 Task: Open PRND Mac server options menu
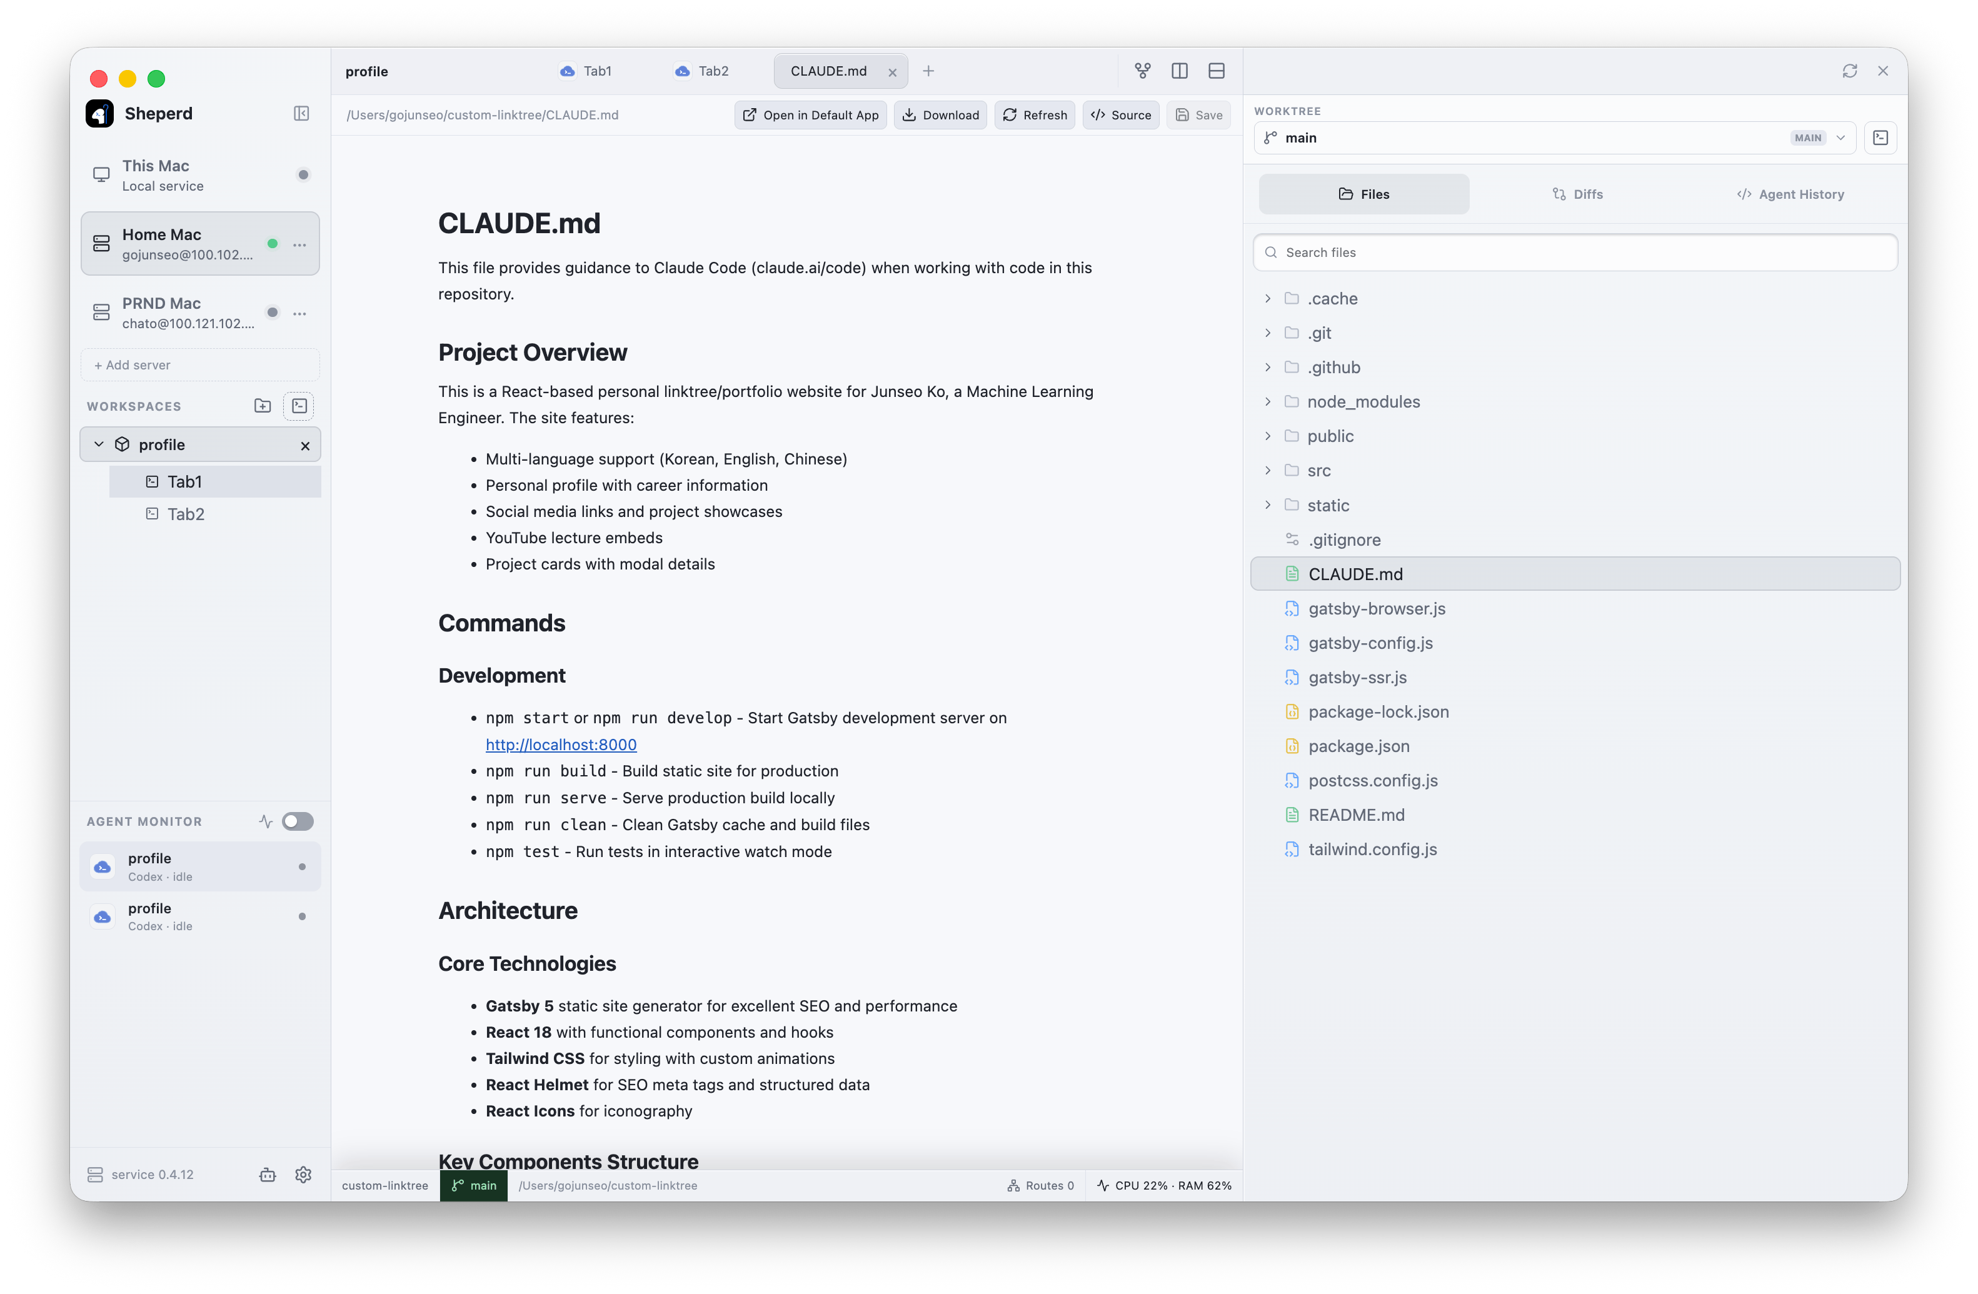(300, 313)
